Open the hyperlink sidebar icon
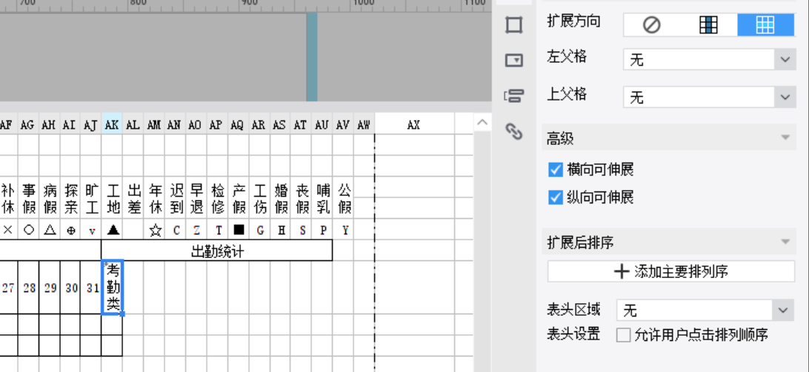This screenshot has height=372, width=809. pyautogui.click(x=514, y=132)
